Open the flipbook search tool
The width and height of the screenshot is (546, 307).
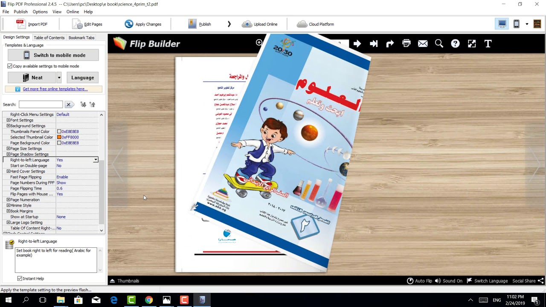[x=439, y=43]
